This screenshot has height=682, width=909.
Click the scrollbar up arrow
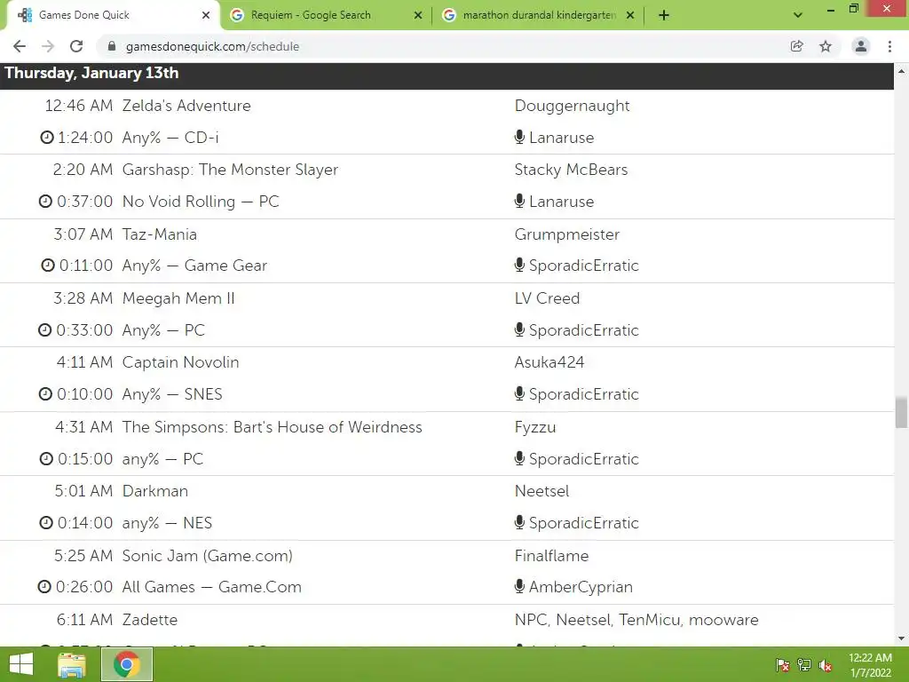(901, 71)
